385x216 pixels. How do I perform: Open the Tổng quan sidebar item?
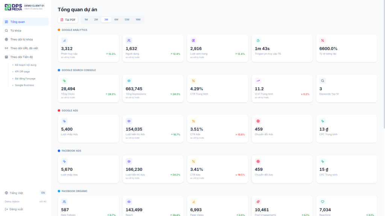coord(26,22)
